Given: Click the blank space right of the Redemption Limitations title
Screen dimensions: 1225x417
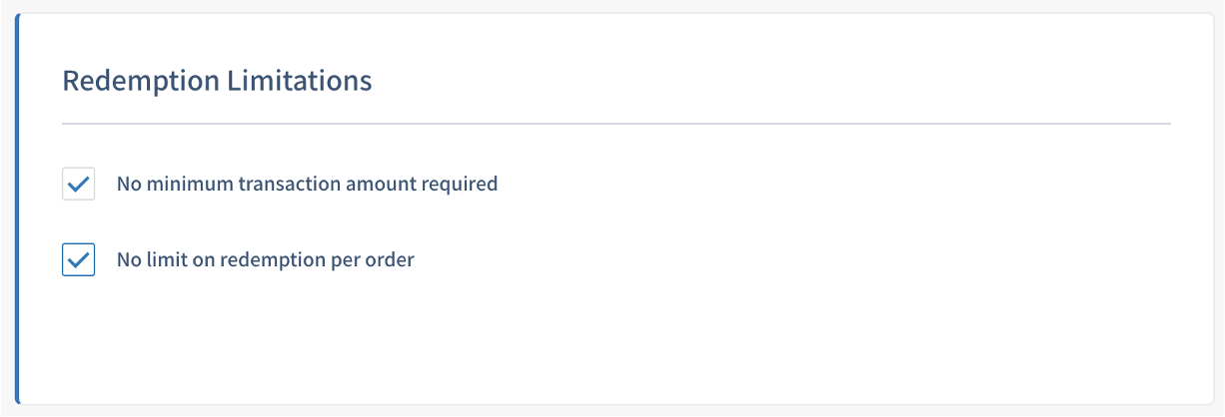Looking at the screenshot, I should [x=769, y=80].
